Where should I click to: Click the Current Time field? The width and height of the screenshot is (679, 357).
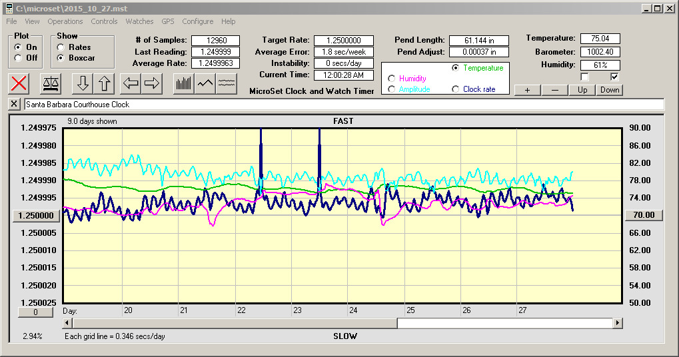344,75
